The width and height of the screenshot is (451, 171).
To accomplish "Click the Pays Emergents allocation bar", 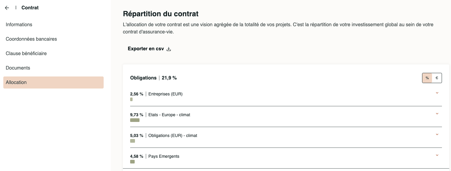I will (132, 162).
